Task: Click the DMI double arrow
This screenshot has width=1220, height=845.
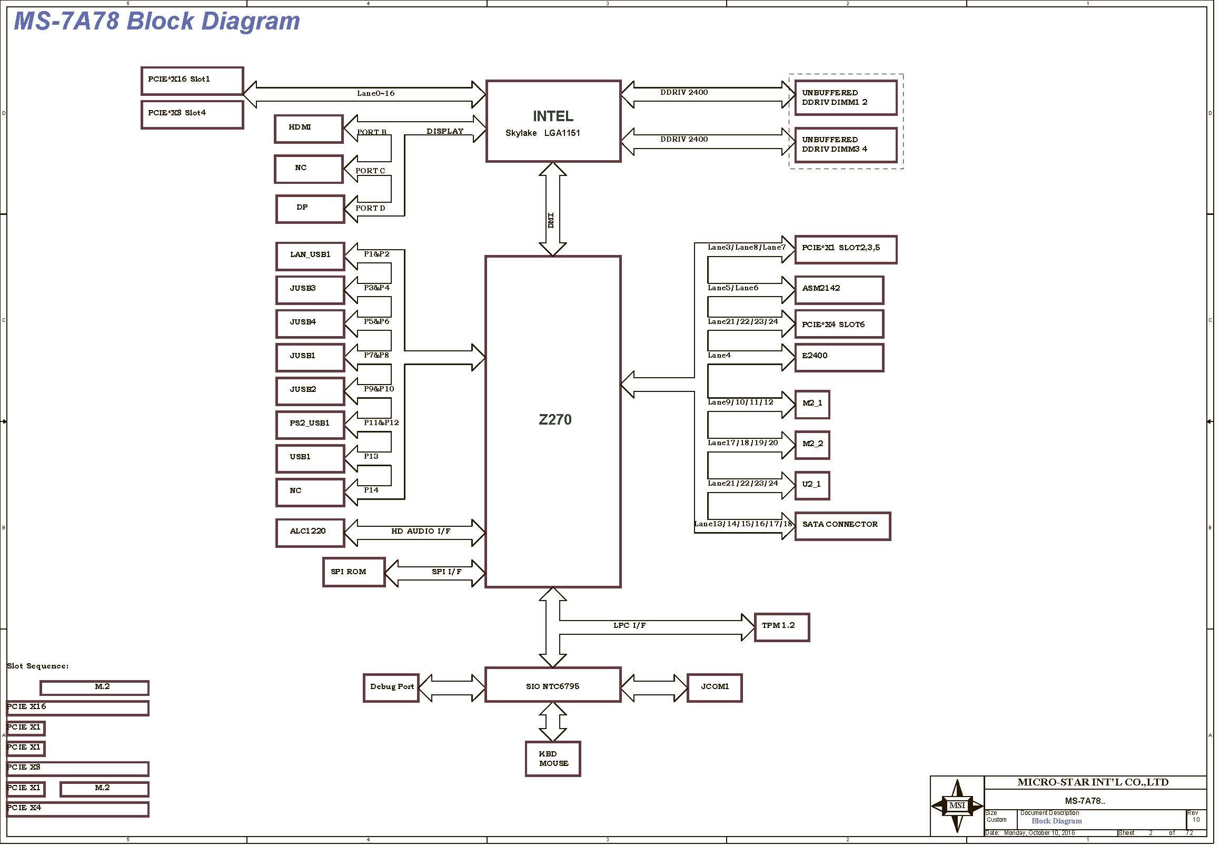Action: pyautogui.click(x=552, y=209)
